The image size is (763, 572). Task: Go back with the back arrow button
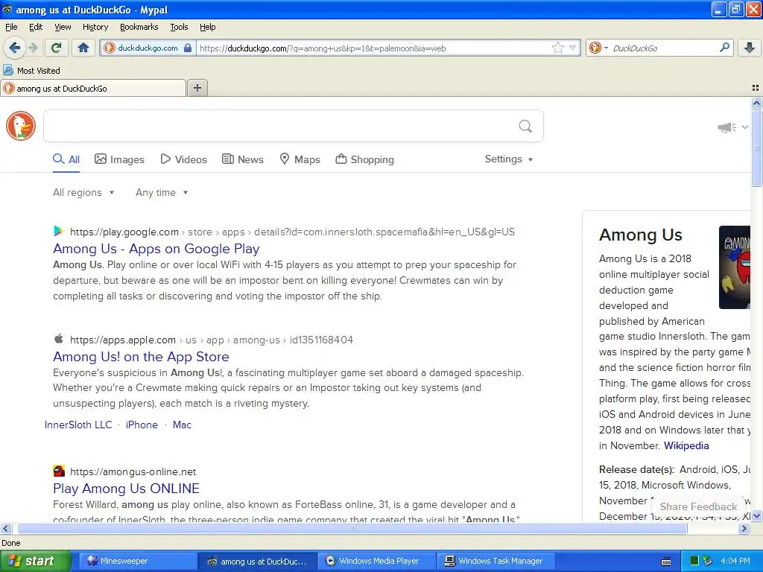[14, 48]
